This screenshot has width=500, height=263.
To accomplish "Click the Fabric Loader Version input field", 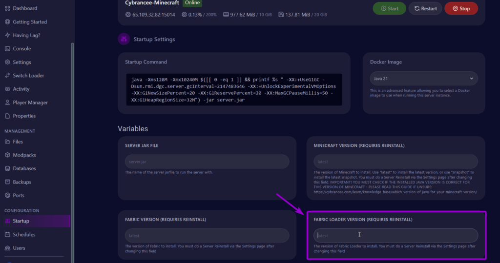I will tap(396, 236).
